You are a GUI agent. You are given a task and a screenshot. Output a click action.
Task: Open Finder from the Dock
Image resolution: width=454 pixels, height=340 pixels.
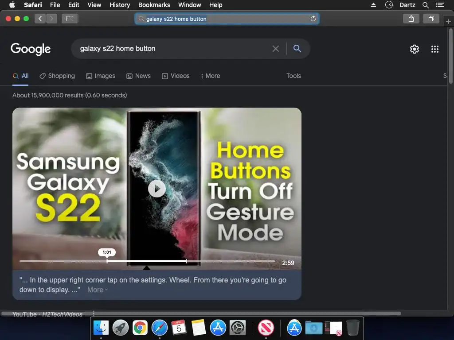[101, 328]
